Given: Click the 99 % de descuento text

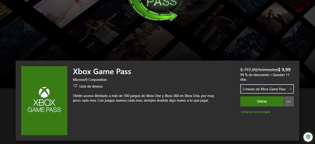Looking at the screenshot, I should (x=255, y=75).
